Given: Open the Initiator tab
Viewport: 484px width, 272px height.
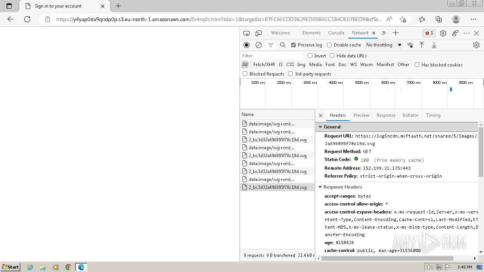Looking at the screenshot, I should 411,115.
